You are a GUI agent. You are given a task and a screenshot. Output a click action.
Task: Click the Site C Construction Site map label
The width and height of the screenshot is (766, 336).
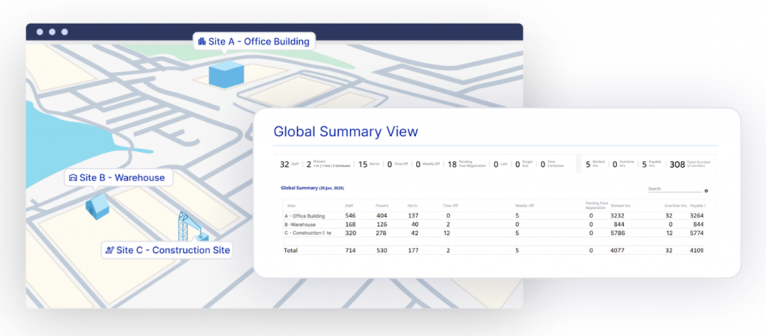click(x=167, y=250)
